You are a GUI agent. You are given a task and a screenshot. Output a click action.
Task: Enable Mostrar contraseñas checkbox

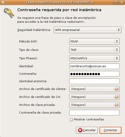pyautogui.click(x=71, y=120)
